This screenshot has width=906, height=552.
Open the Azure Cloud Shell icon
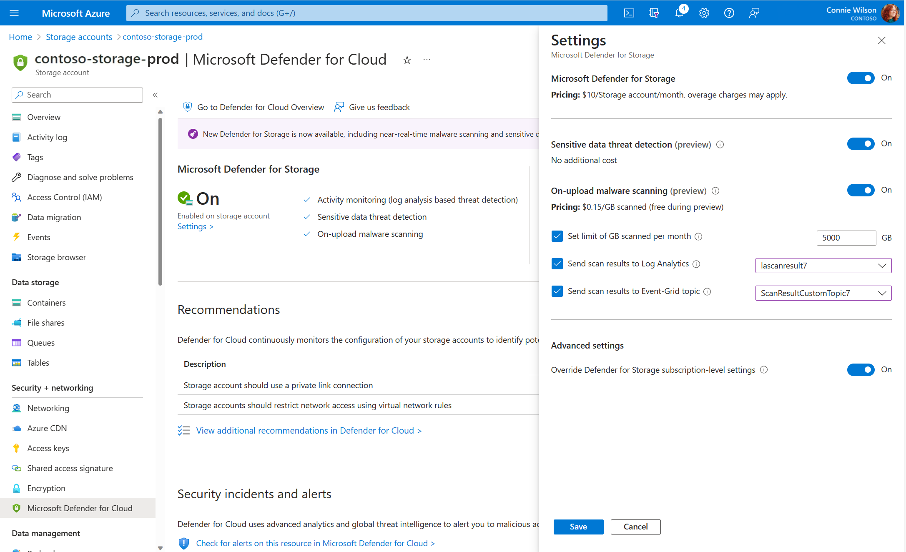[x=629, y=13]
